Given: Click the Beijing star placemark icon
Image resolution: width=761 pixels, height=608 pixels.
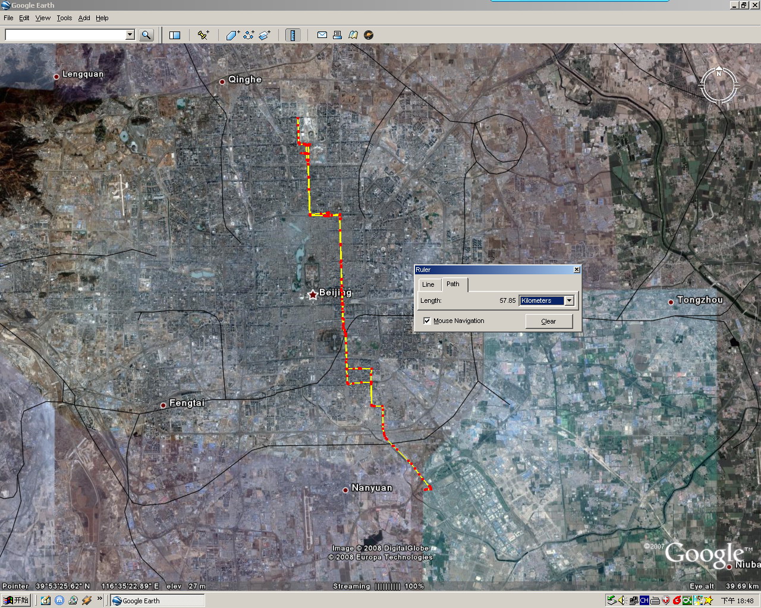Looking at the screenshot, I should pos(312,294).
